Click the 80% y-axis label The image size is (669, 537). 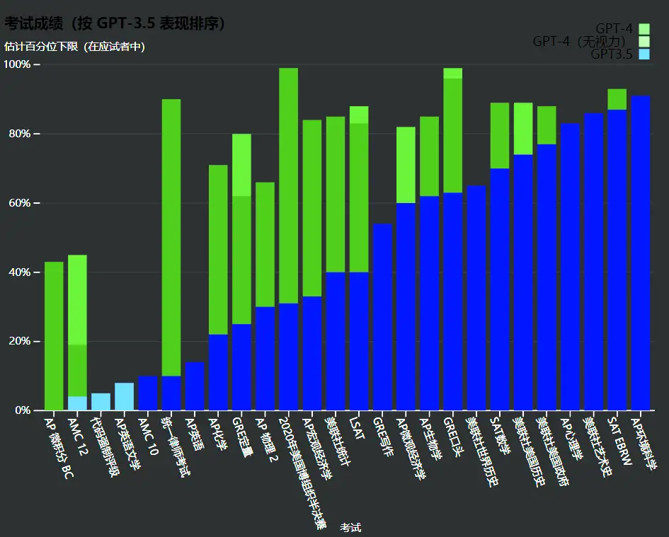tap(20, 134)
